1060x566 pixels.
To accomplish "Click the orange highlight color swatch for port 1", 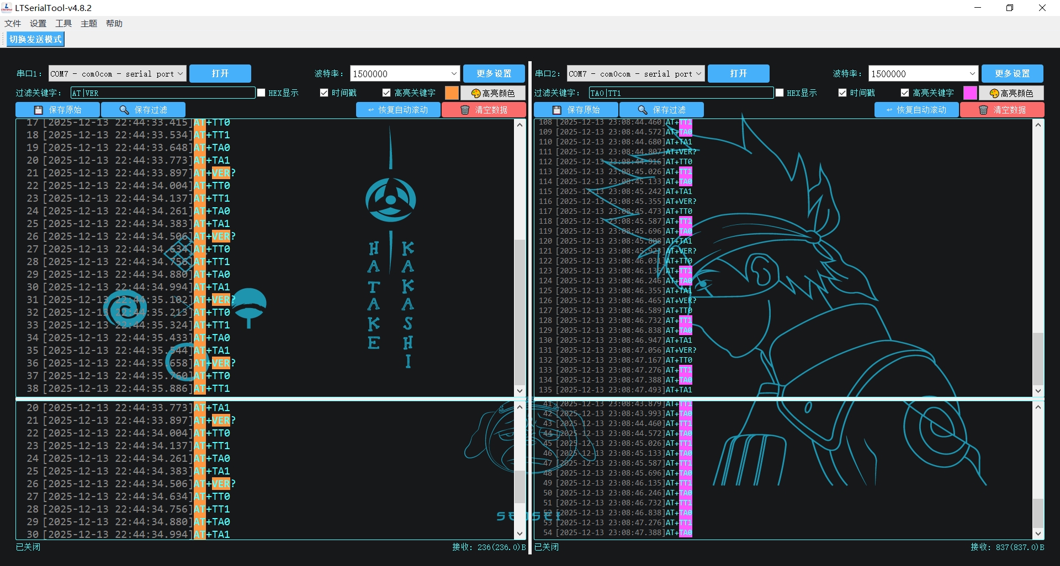I will 452,93.
